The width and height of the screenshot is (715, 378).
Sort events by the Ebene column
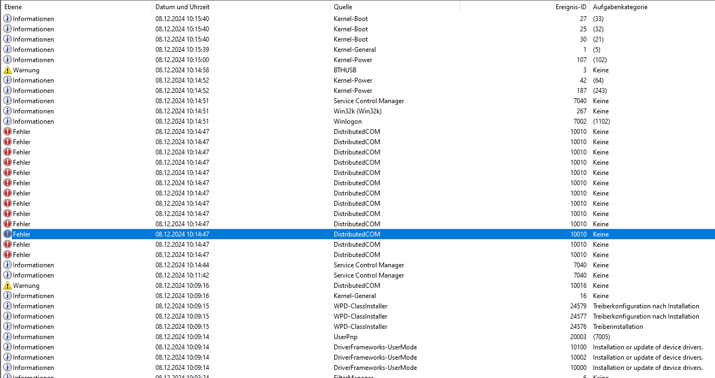click(76, 6)
